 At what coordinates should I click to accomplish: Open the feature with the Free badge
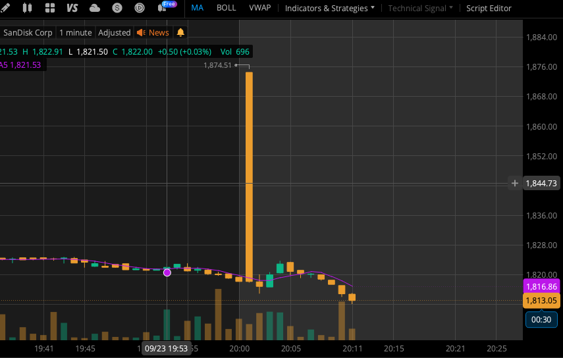click(x=167, y=7)
